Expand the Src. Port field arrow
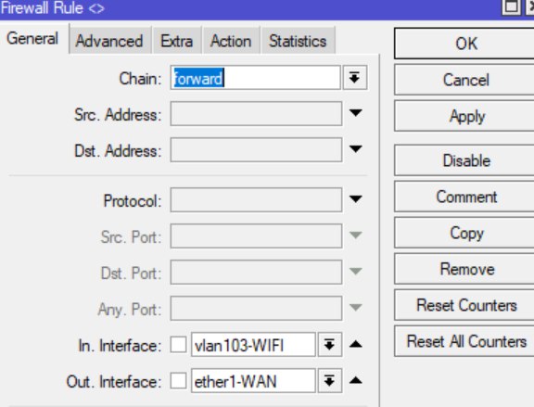This screenshot has height=407, width=534. [x=356, y=235]
